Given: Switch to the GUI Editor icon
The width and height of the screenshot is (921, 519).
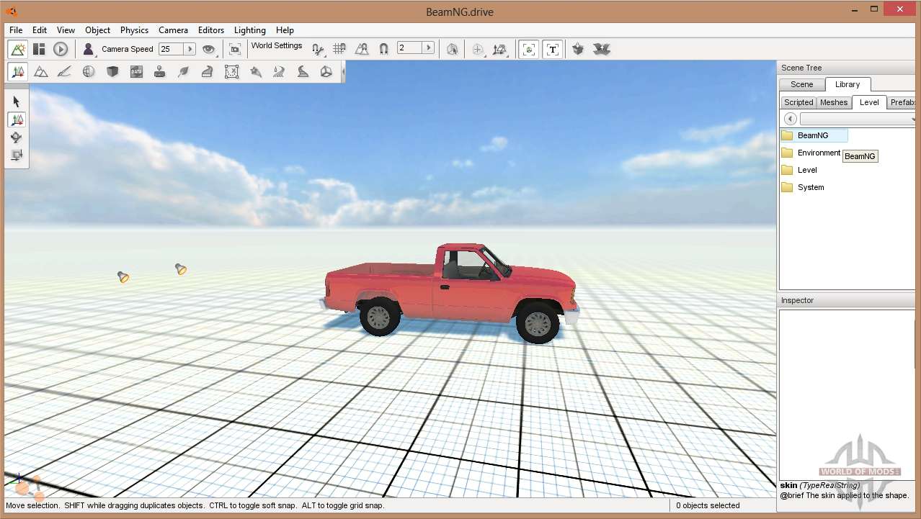Looking at the screenshot, I should tap(39, 49).
